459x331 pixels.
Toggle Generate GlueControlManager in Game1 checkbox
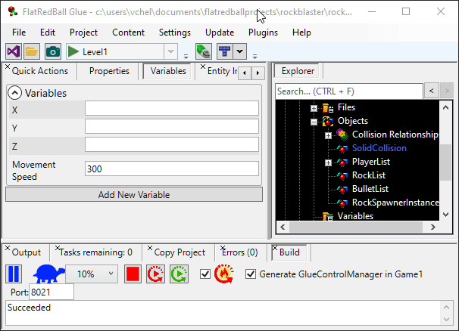[252, 274]
